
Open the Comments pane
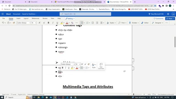[158, 19]
